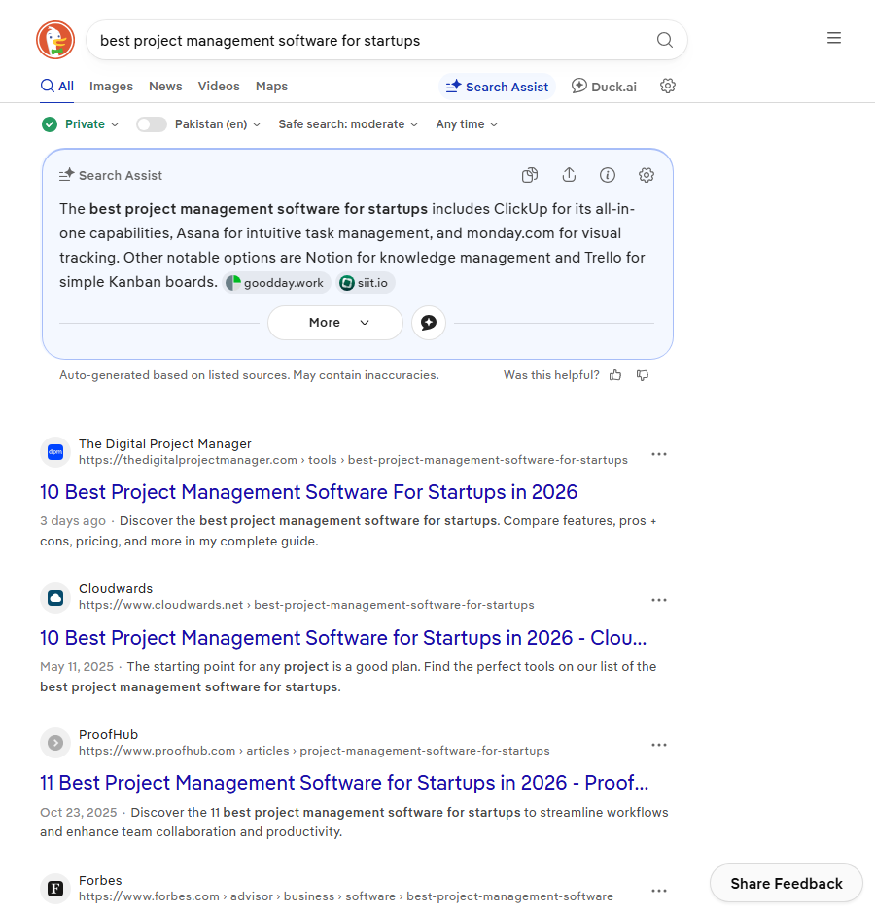Open Duck.ai chat
The height and width of the screenshot is (914, 875).
point(604,87)
